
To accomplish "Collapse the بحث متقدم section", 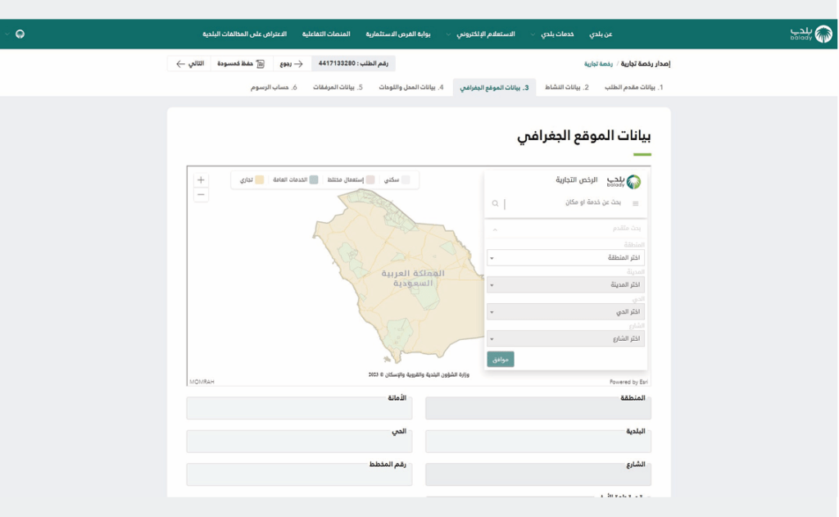I will [495, 229].
